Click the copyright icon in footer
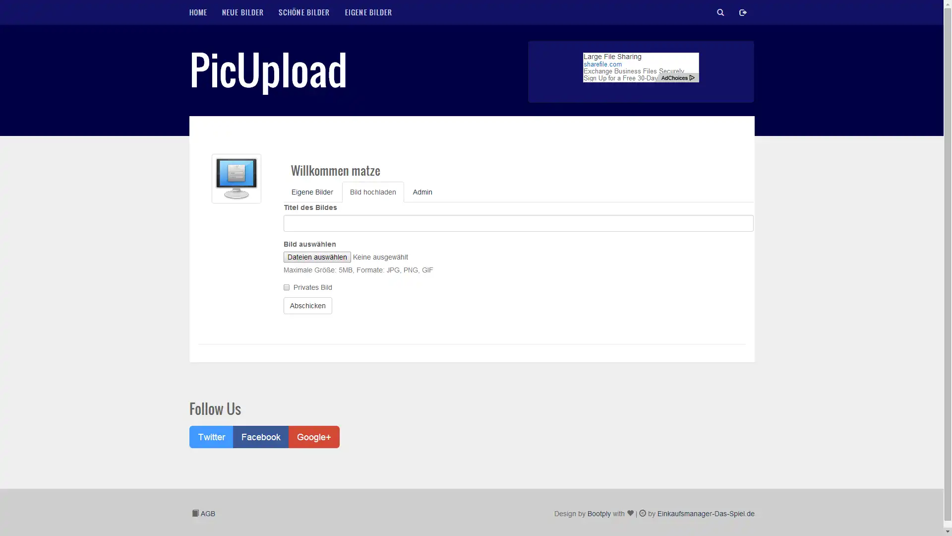This screenshot has height=536, width=952. tap(643, 513)
